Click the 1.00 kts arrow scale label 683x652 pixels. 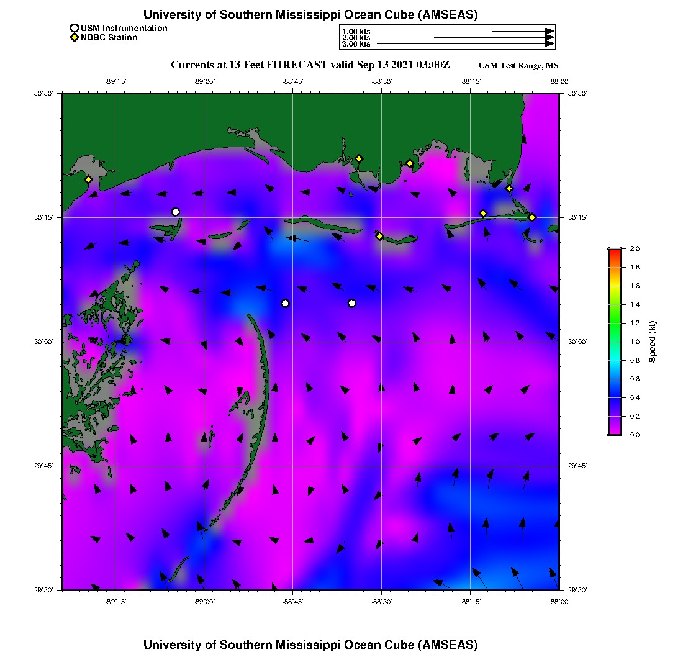coord(356,31)
